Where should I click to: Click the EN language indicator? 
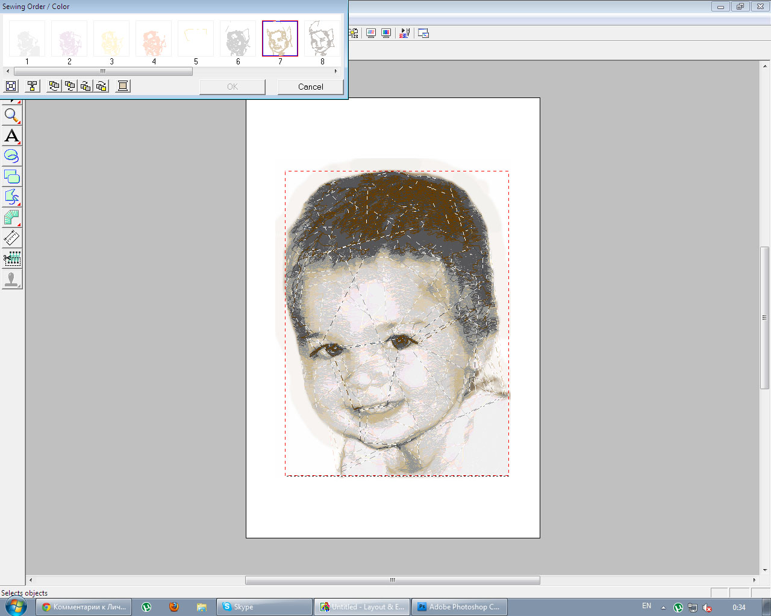click(646, 606)
